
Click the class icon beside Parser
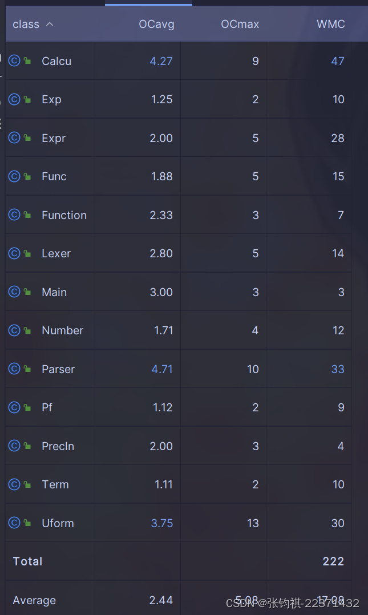point(14,369)
